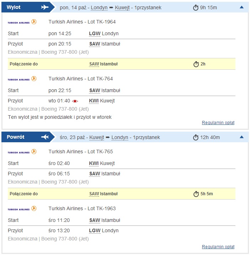Click the Turkish Airlines logo for flight TK-1963
250x255 pixels.
point(22,209)
